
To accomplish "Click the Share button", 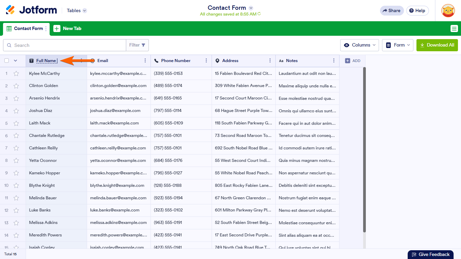I will pos(391,10).
